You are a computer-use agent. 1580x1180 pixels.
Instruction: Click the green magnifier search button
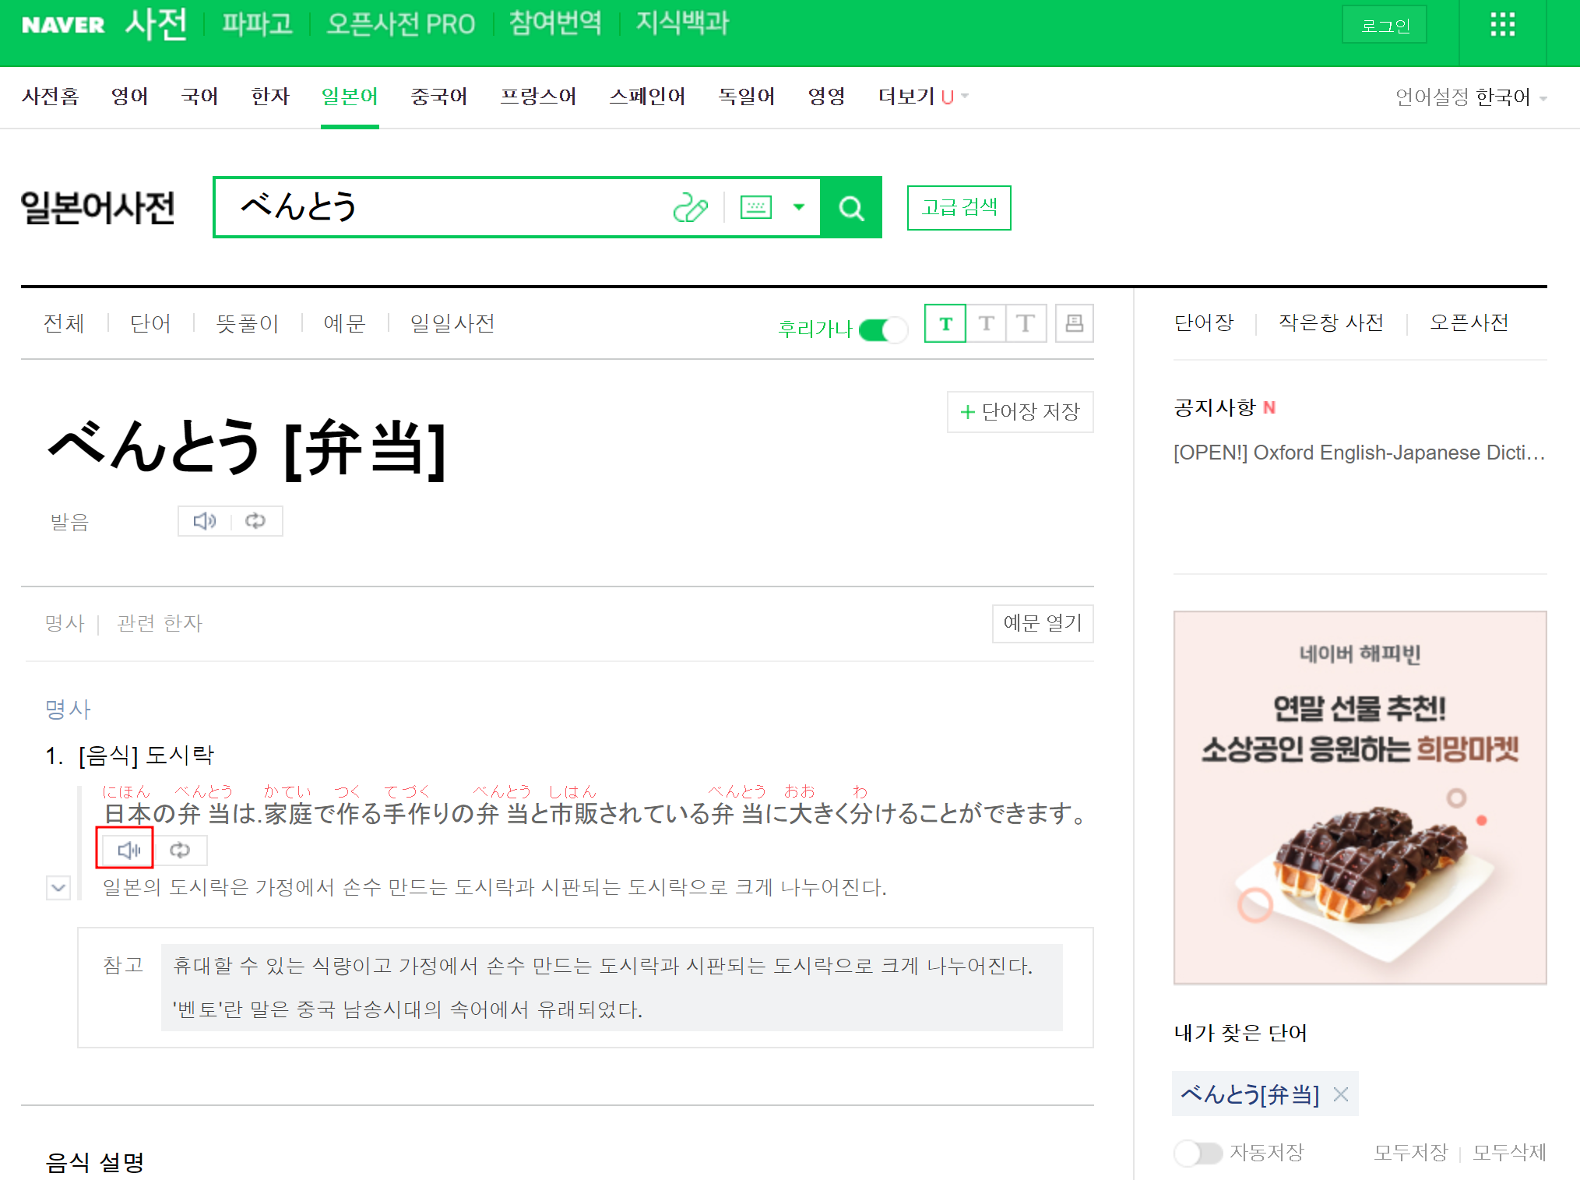point(851,208)
